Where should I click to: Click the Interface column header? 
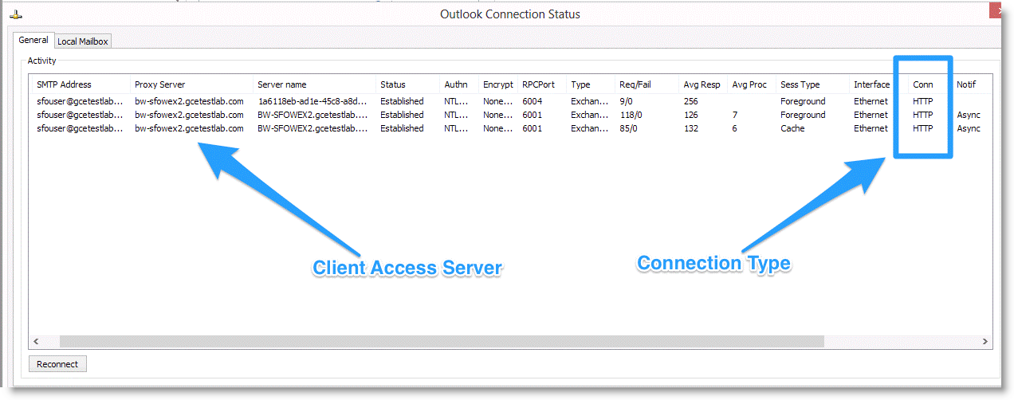pyautogui.click(x=871, y=84)
